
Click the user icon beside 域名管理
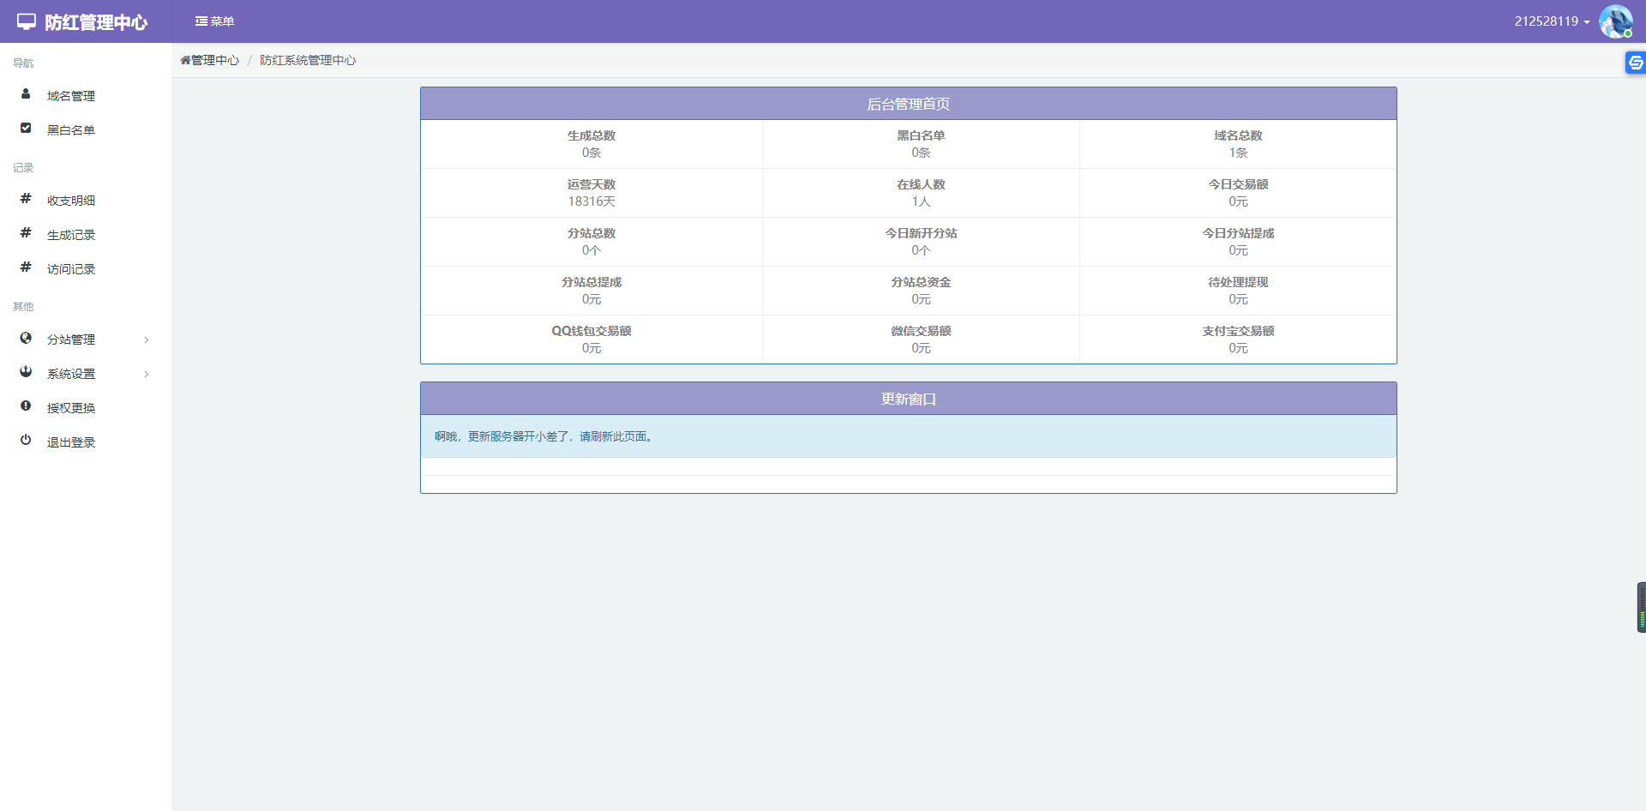click(x=26, y=94)
